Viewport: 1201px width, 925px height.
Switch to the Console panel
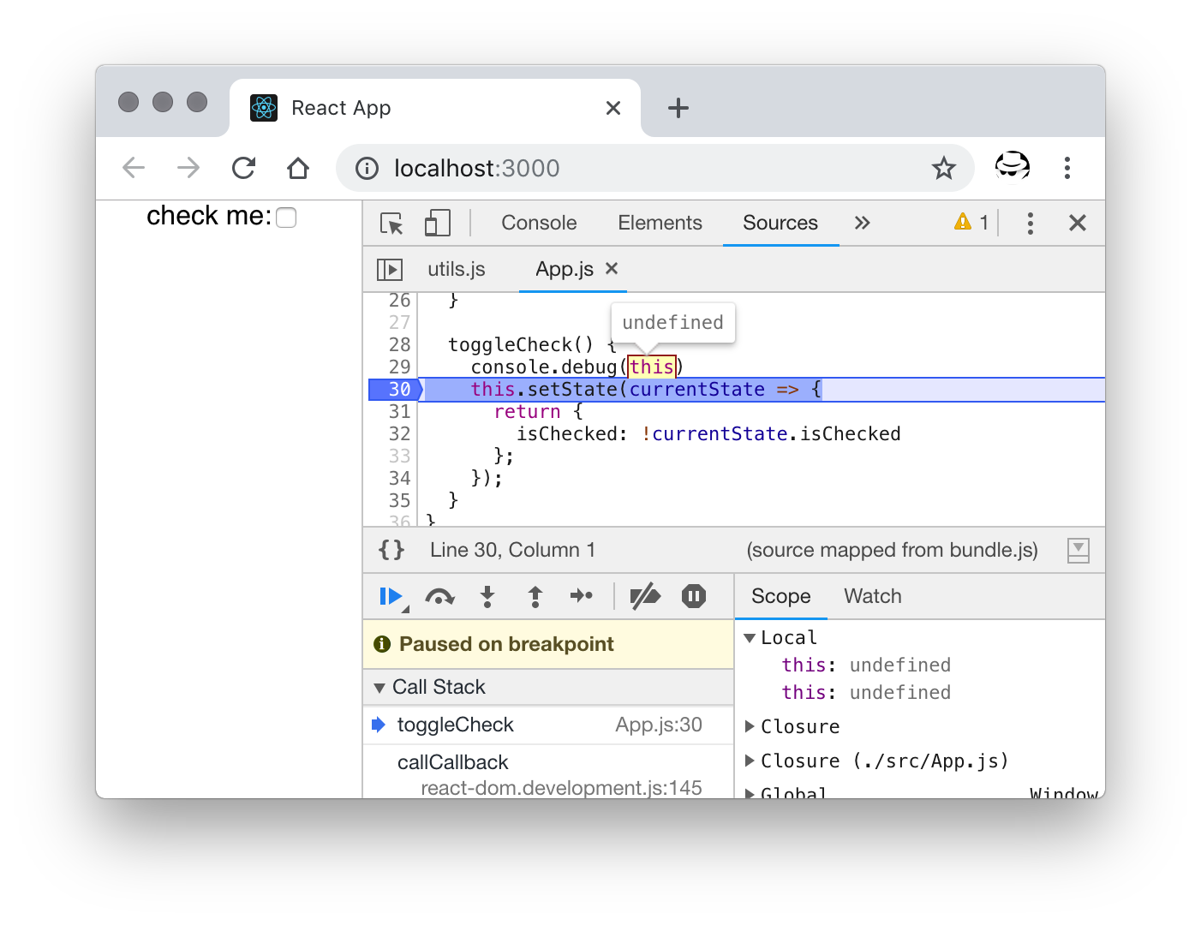539,223
